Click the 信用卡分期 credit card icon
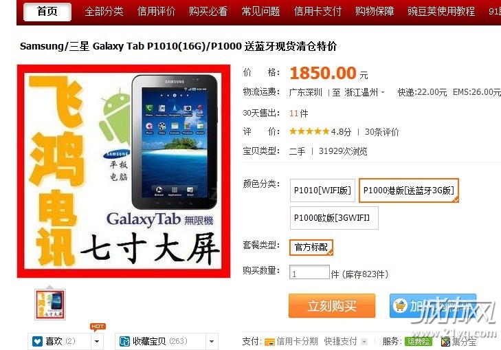 (x=269, y=342)
